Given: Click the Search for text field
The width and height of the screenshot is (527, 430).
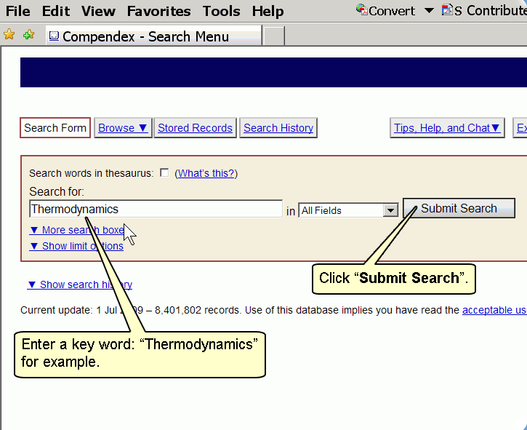Looking at the screenshot, I should [156, 210].
